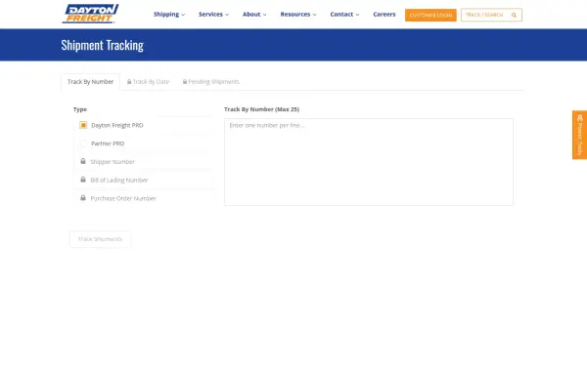Click the Shipment Tracking page heading
The width and height of the screenshot is (587, 366).
102,45
